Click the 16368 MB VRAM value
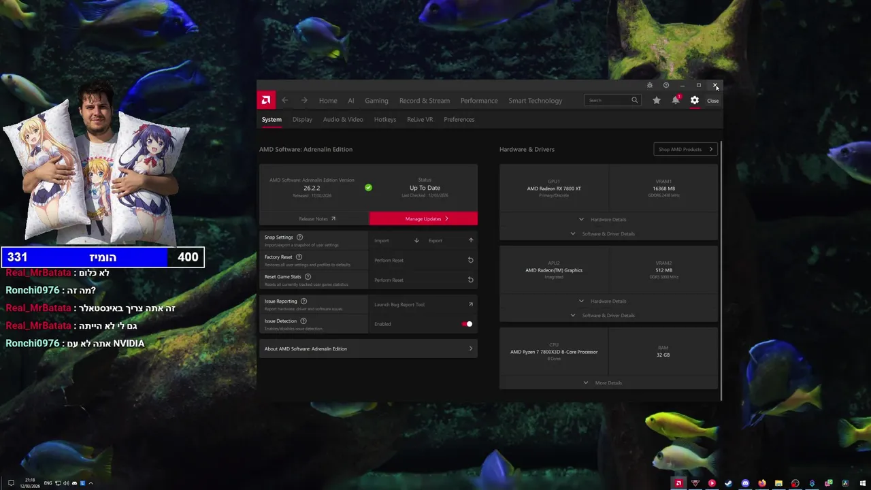Image resolution: width=871 pixels, height=490 pixels. click(663, 189)
